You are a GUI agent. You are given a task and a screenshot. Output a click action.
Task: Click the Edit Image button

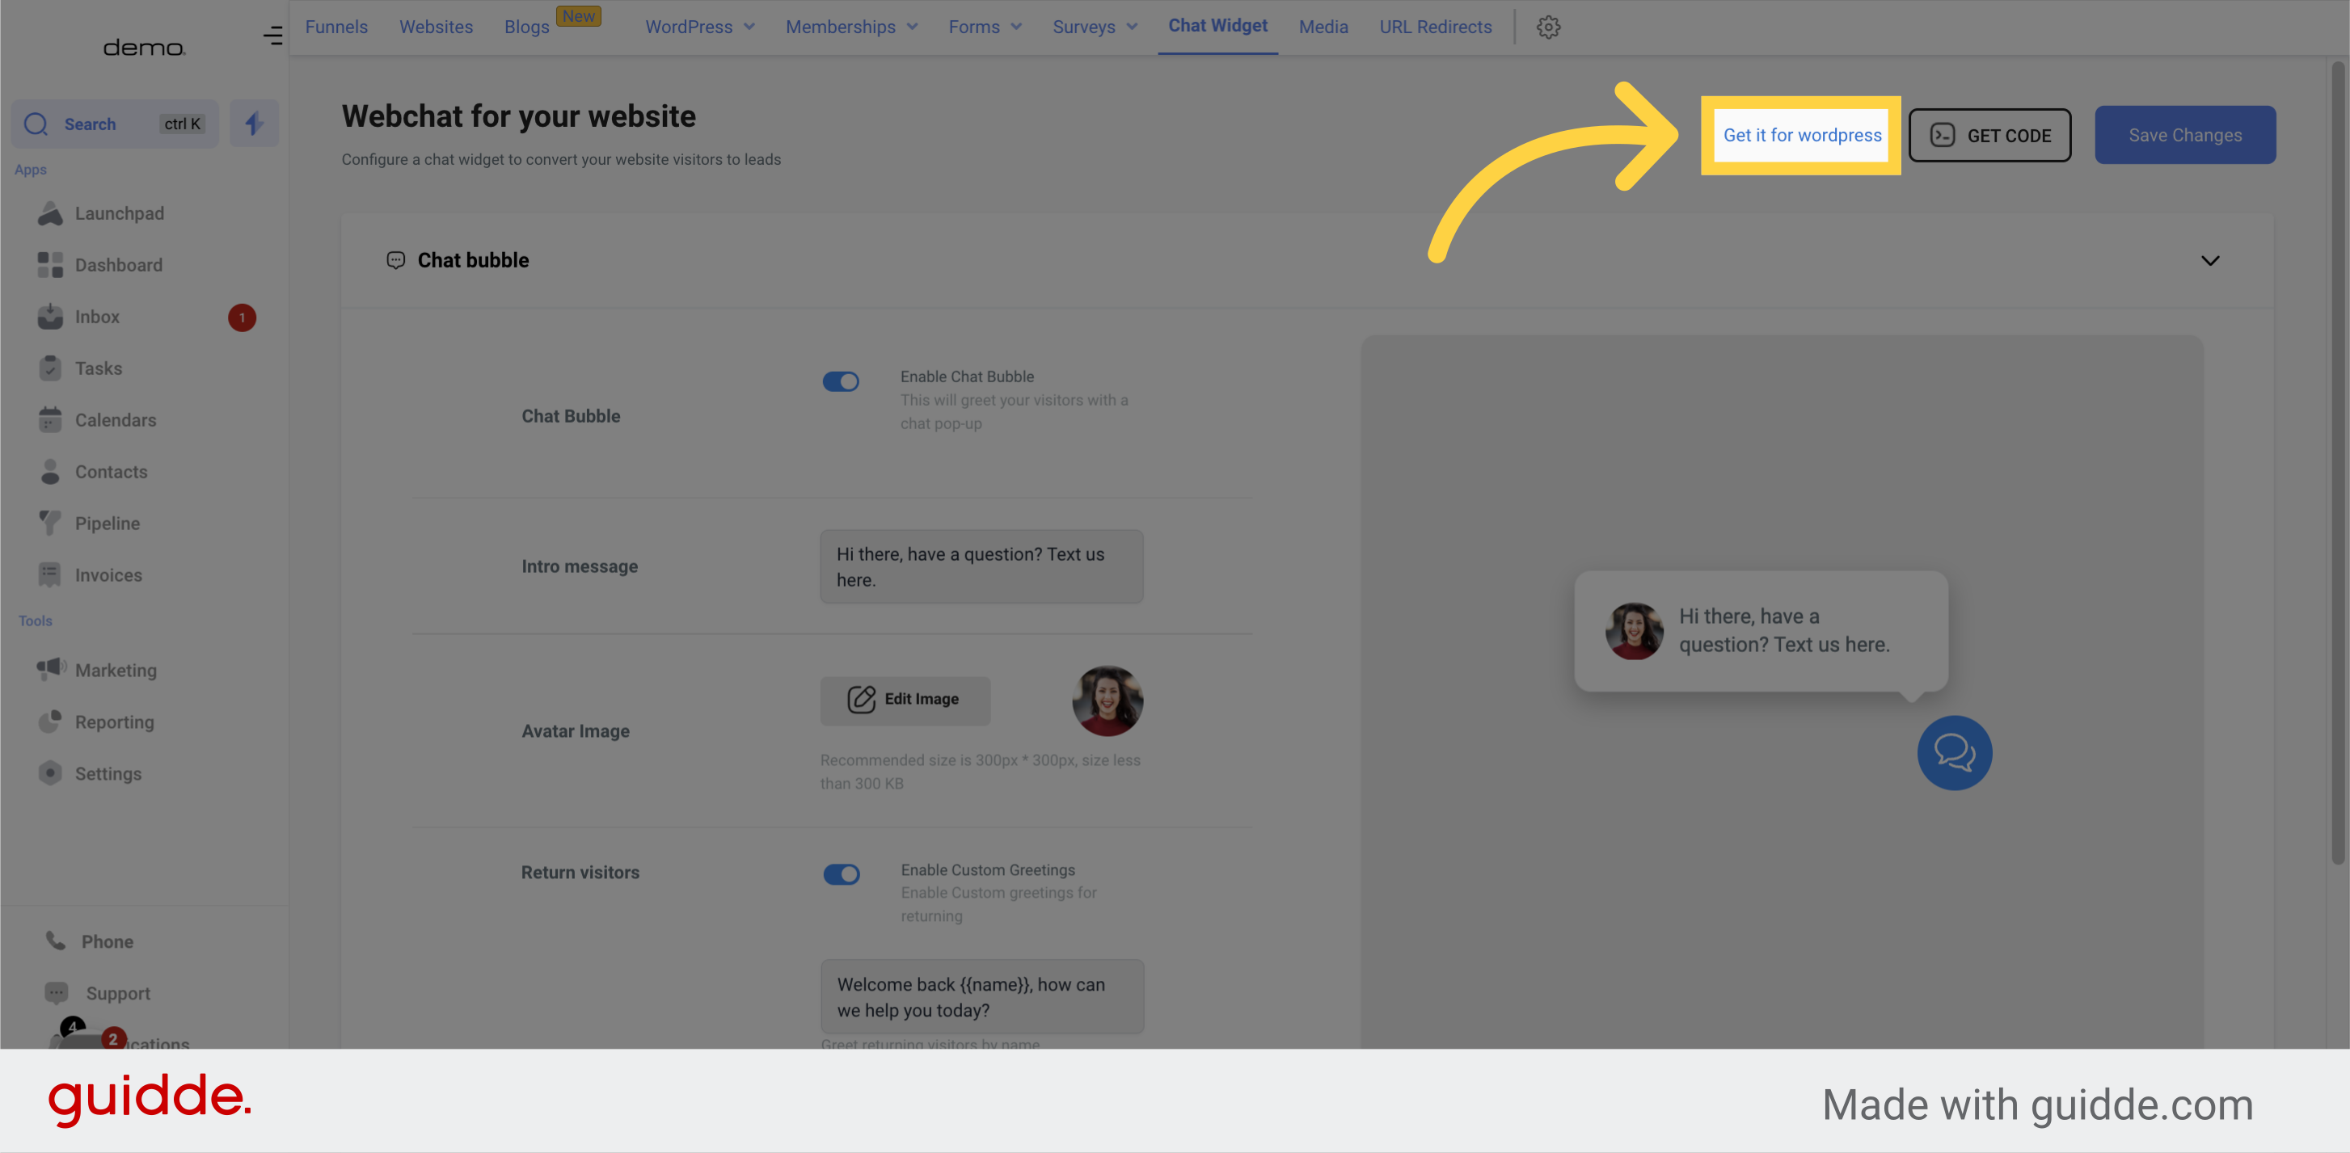pyautogui.click(x=904, y=700)
